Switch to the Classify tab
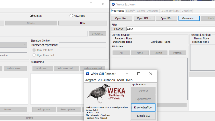Screen dimensions: 215x121 pos(130,11)
